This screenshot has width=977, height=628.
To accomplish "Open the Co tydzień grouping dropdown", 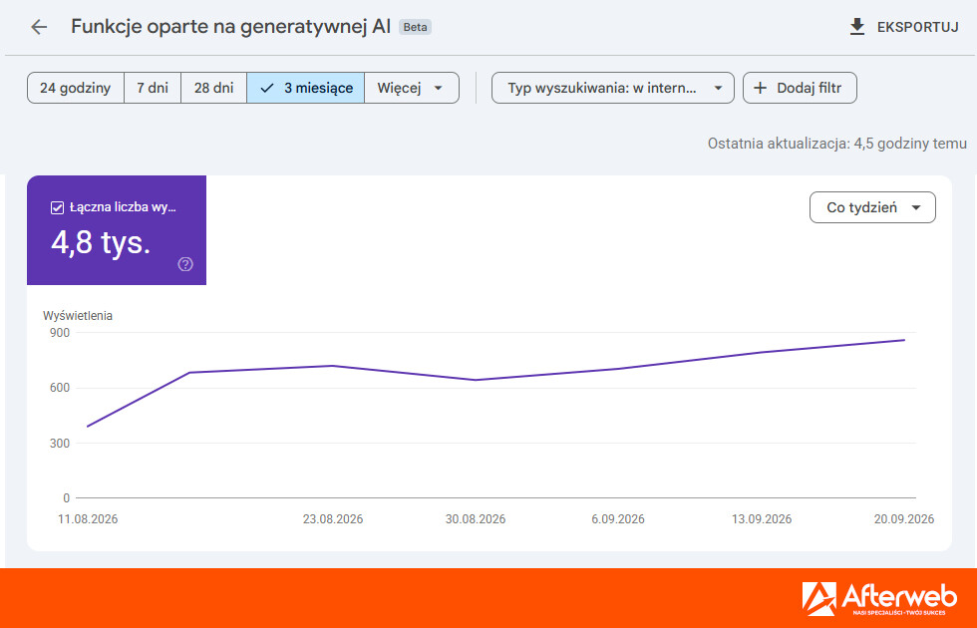I will coord(872,207).
